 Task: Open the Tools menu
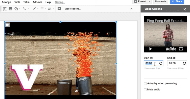pos(17,2)
